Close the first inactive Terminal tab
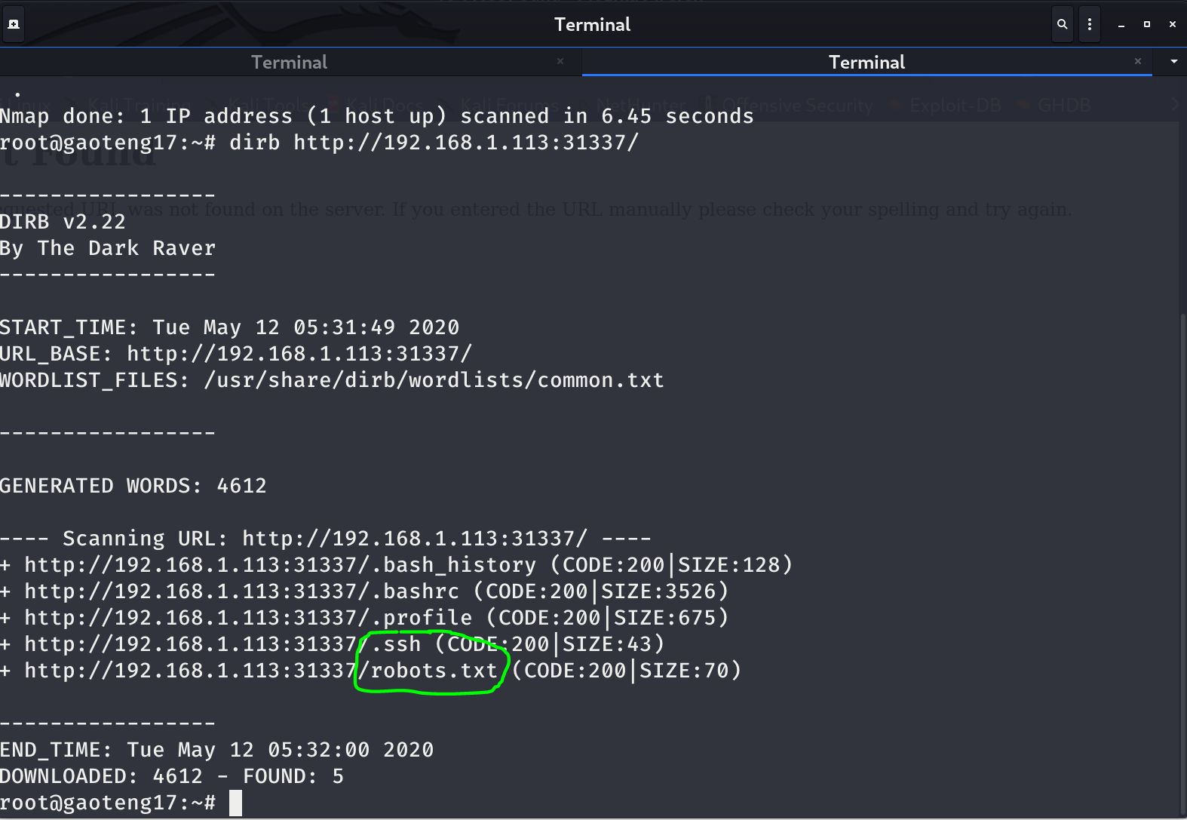The height and width of the screenshot is (820, 1187). (x=560, y=61)
